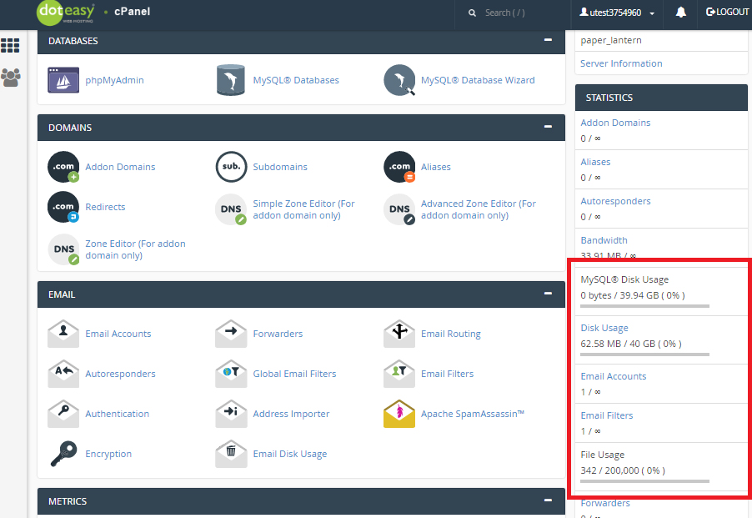
Task: Open the Encryption text link
Action: click(x=108, y=455)
